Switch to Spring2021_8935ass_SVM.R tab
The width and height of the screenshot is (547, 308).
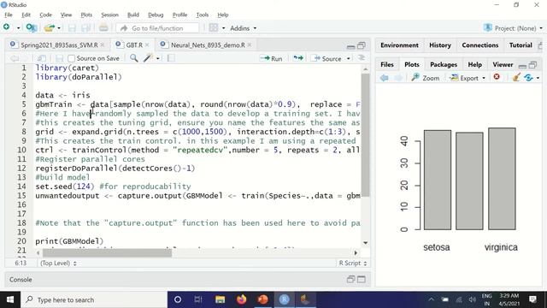point(59,45)
